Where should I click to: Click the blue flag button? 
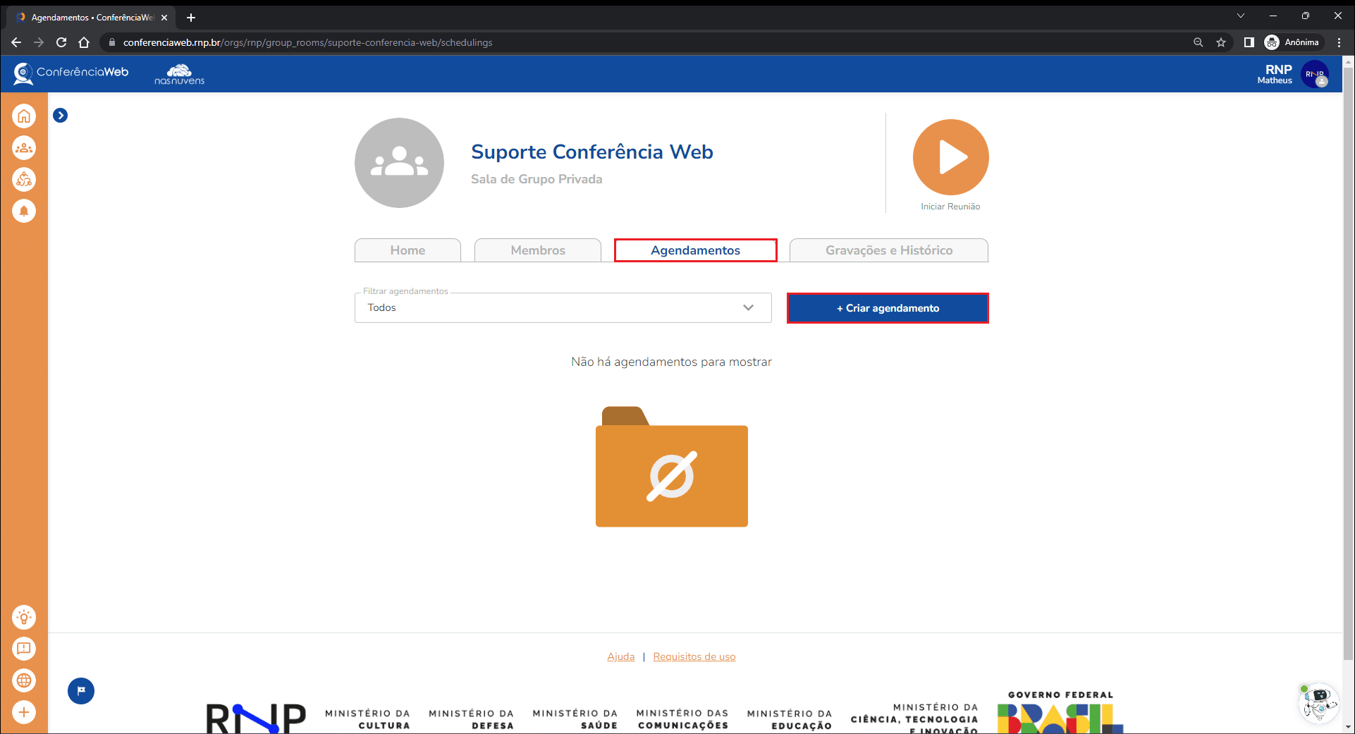pyautogui.click(x=81, y=691)
